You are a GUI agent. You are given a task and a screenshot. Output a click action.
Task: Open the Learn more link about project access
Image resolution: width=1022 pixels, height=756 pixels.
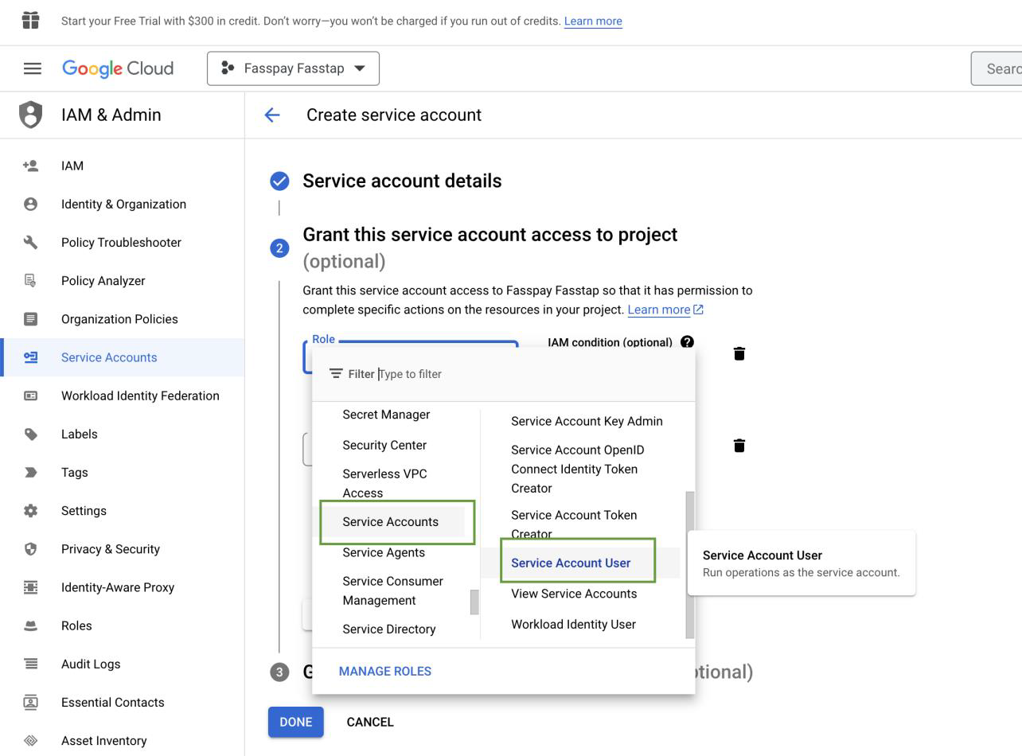coord(665,310)
